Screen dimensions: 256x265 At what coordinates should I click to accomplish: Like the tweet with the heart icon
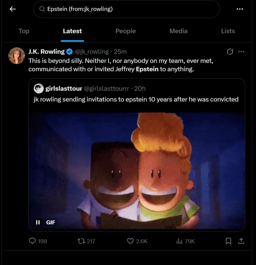pos(130,241)
